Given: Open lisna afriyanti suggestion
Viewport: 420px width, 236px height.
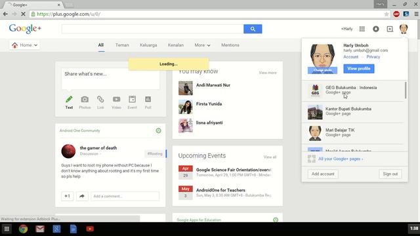Looking at the screenshot, I should pos(209,123).
